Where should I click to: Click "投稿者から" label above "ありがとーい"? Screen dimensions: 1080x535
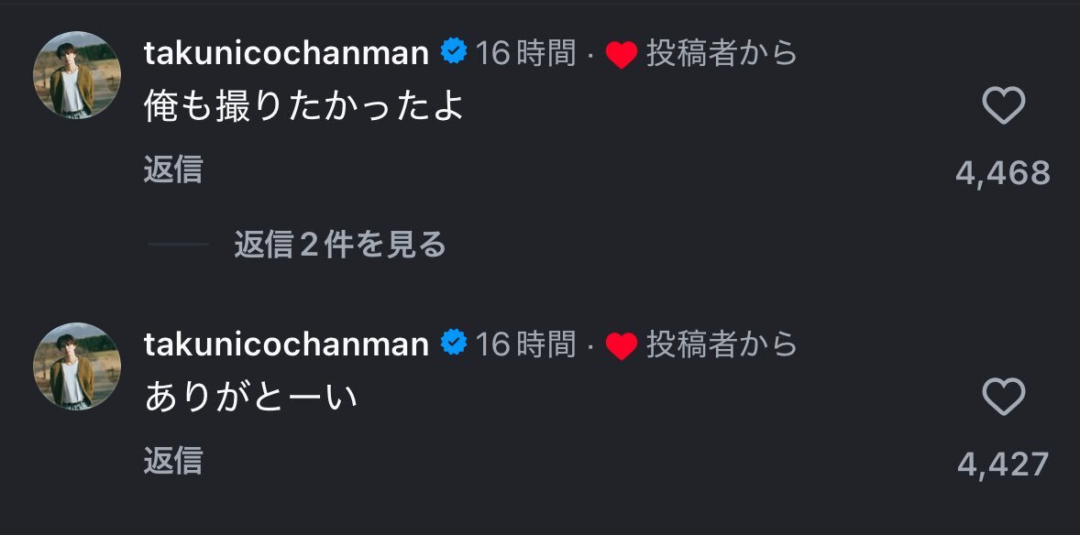pyautogui.click(x=722, y=344)
